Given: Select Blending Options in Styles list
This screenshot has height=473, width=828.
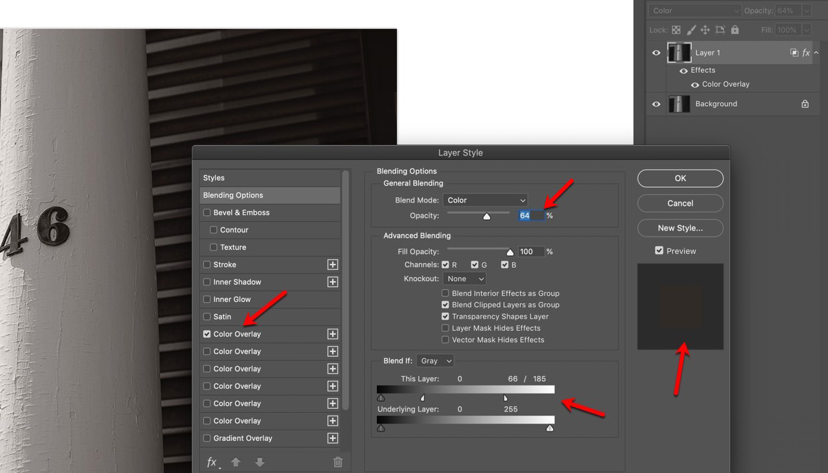Looking at the screenshot, I should click(x=270, y=195).
